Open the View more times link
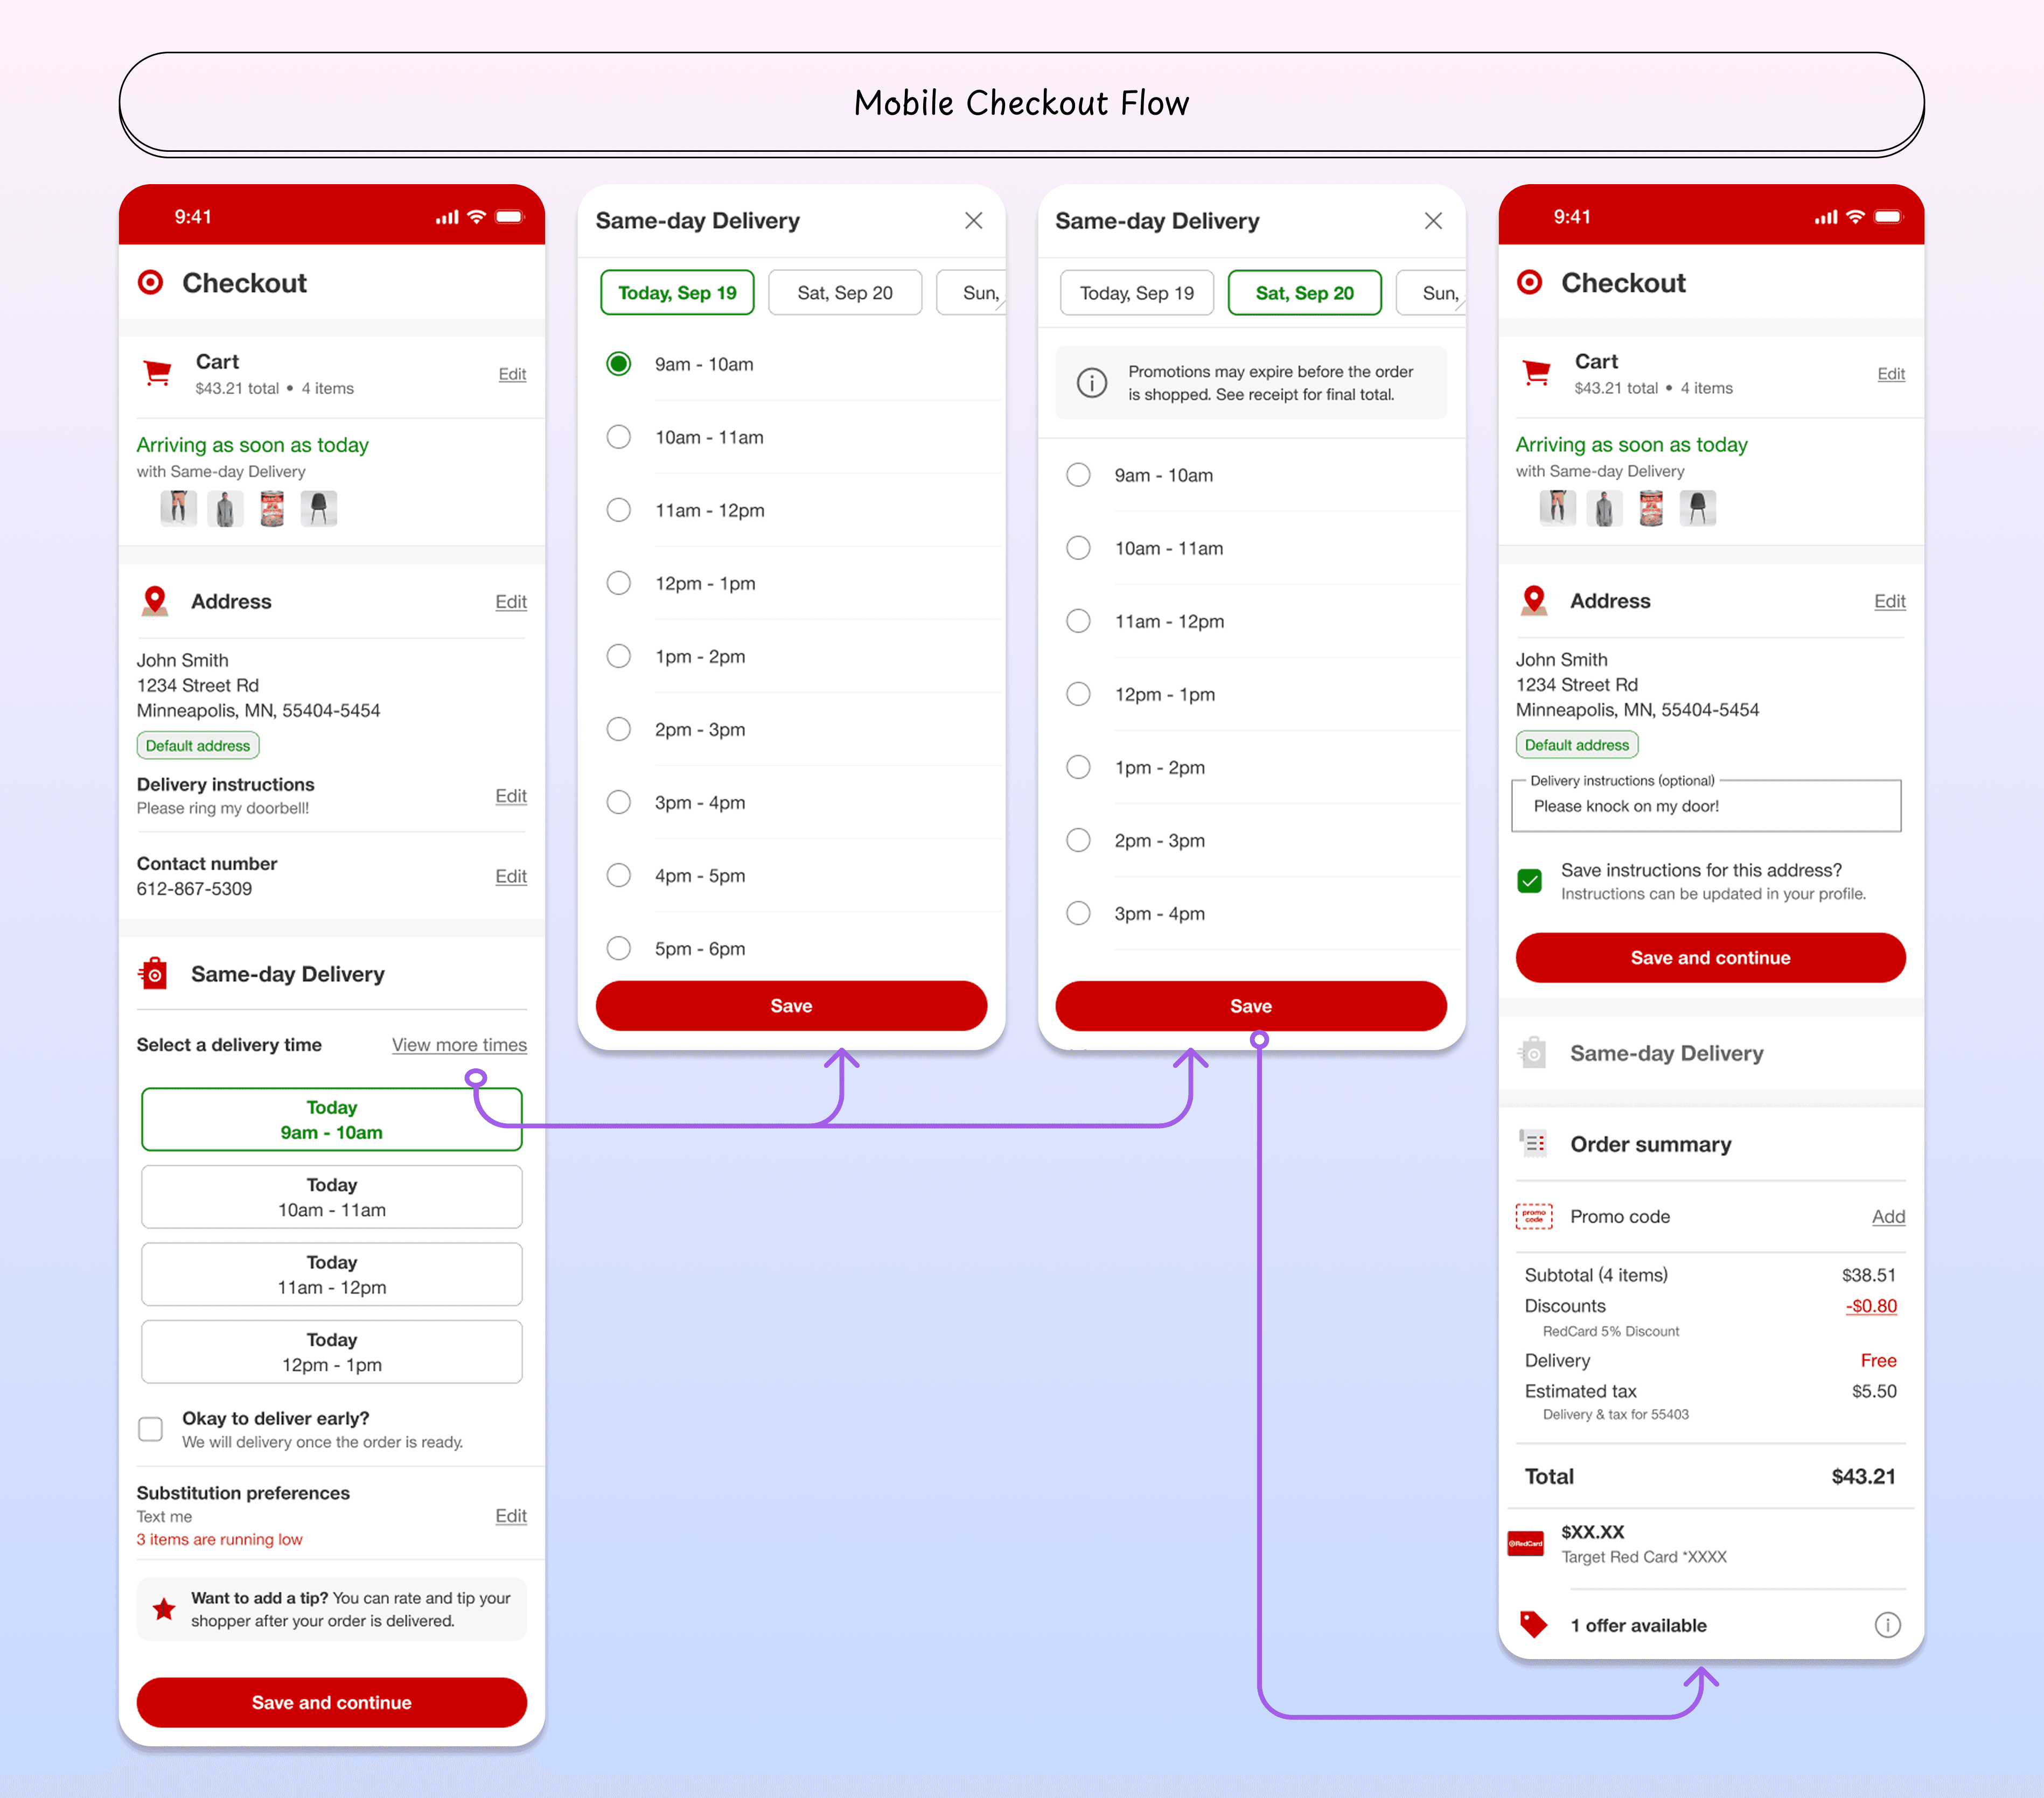The height and width of the screenshot is (1798, 2044). tap(459, 1045)
